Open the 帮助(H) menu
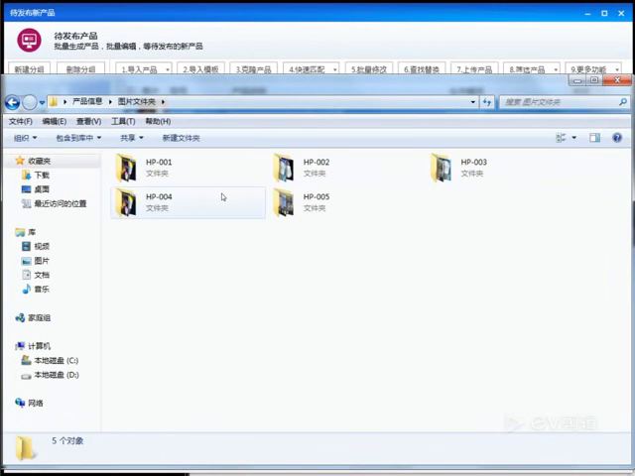 [x=158, y=121]
